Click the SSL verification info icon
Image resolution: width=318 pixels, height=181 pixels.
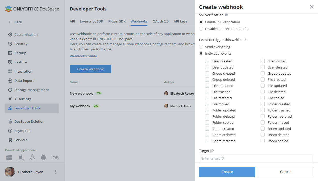pyautogui.click(x=226, y=15)
